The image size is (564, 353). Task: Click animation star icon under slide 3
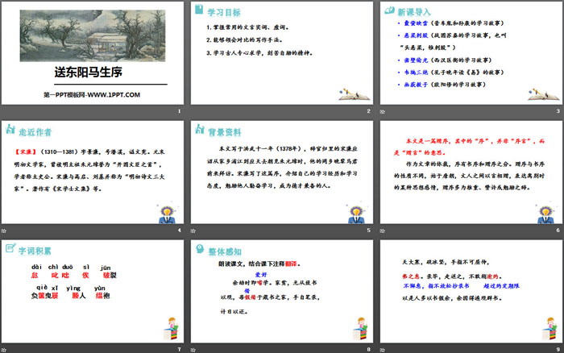383,112
